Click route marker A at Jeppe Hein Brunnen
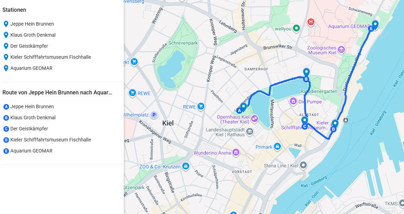The width and height of the screenshot is (404, 214). tap(243, 107)
